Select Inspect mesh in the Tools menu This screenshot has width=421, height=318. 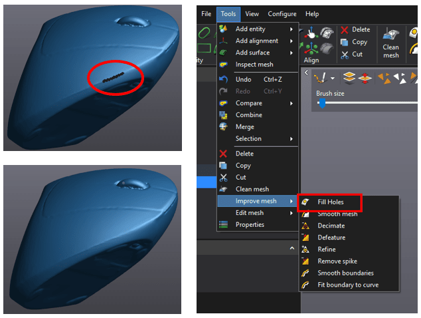tap(254, 65)
